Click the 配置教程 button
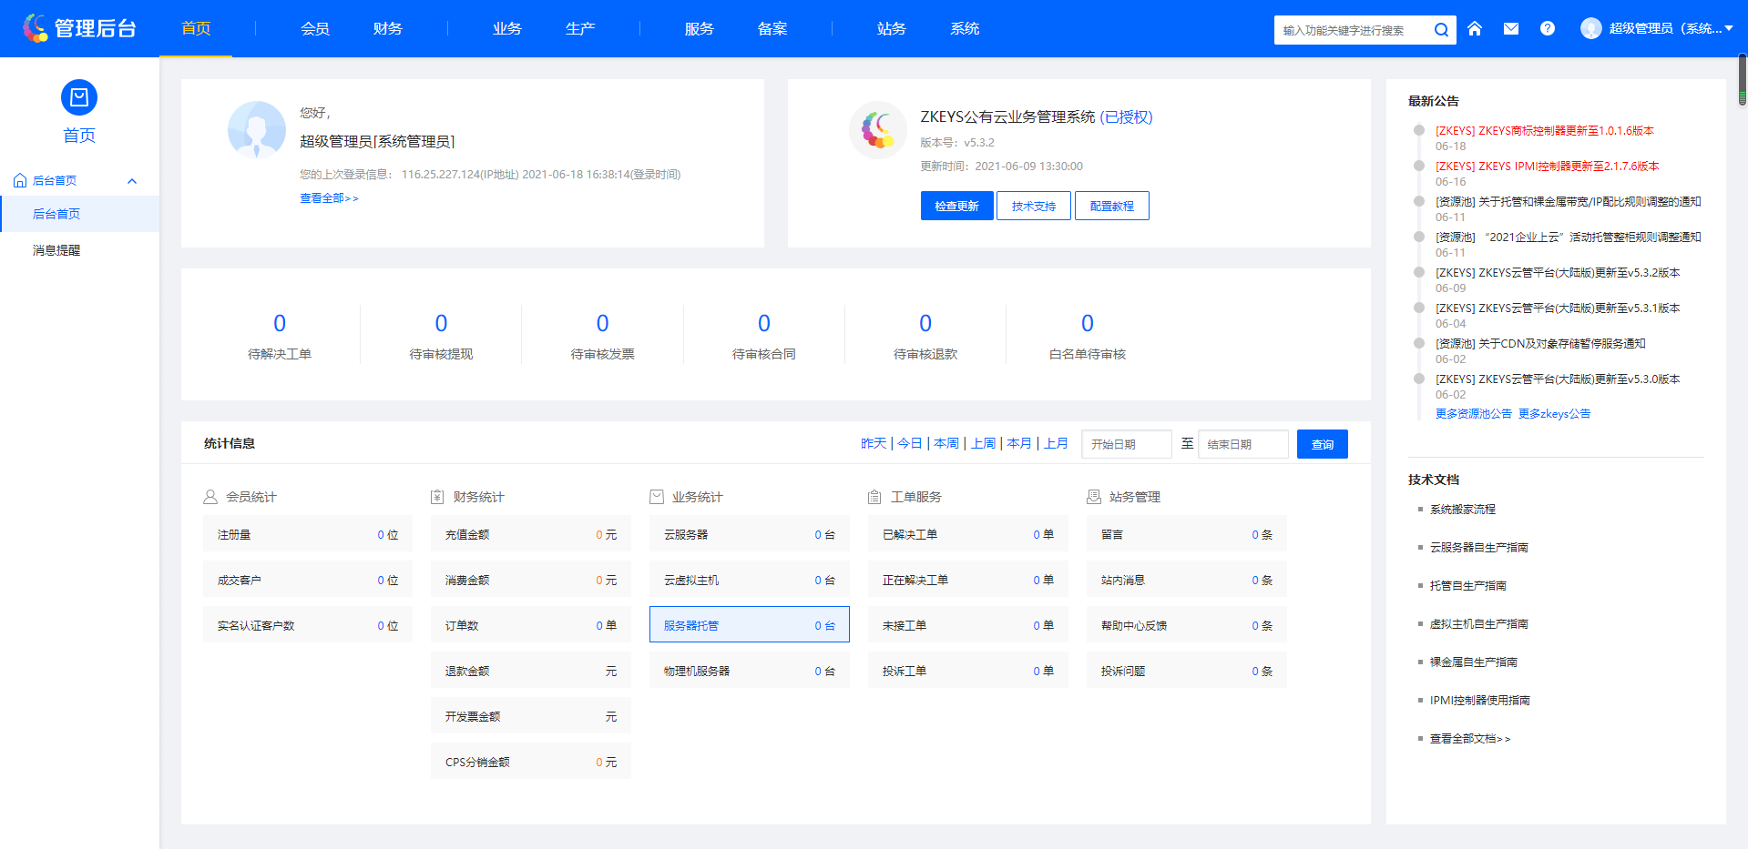 click(1112, 206)
